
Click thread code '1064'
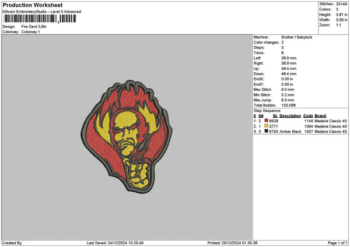[x=309, y=126]
